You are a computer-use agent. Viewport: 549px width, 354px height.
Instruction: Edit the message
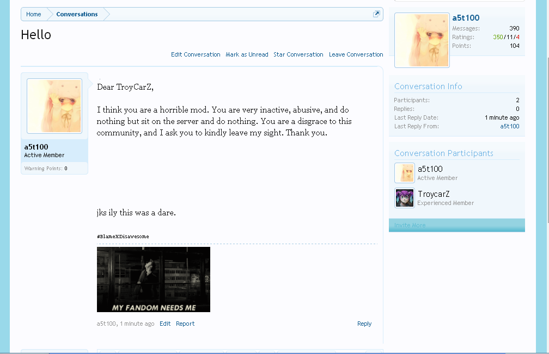pos(165,324)
